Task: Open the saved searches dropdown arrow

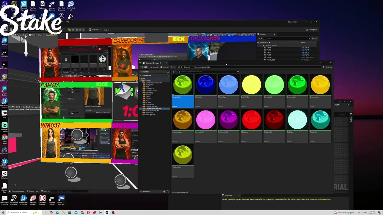Action: pos(238,72)
